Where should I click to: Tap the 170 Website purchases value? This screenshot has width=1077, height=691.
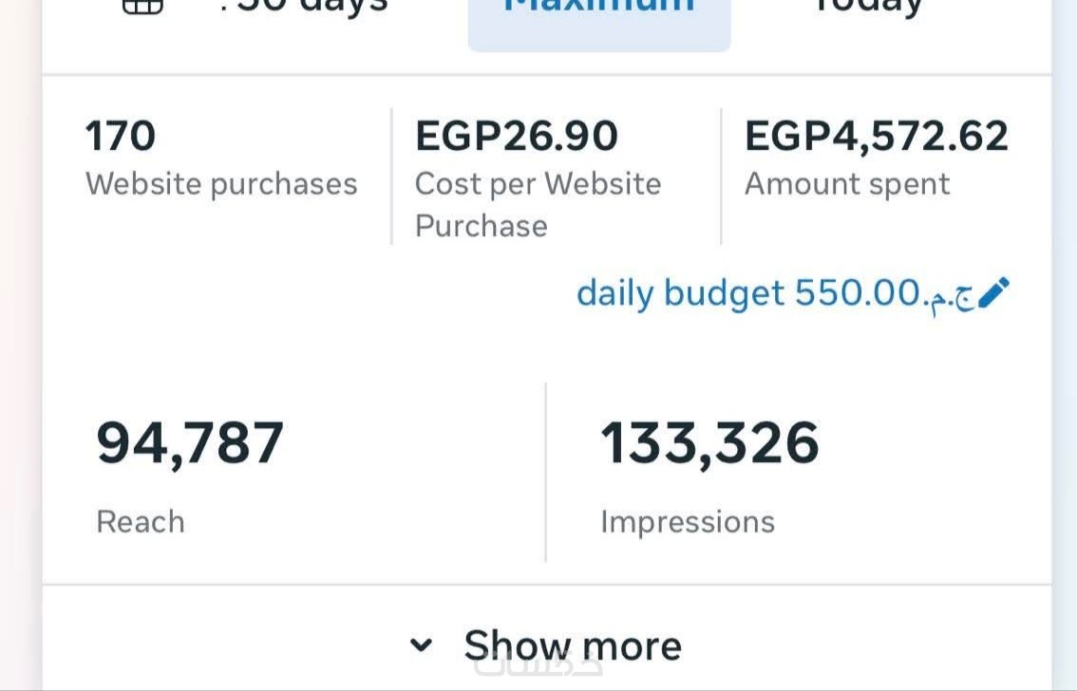point(121,136)
